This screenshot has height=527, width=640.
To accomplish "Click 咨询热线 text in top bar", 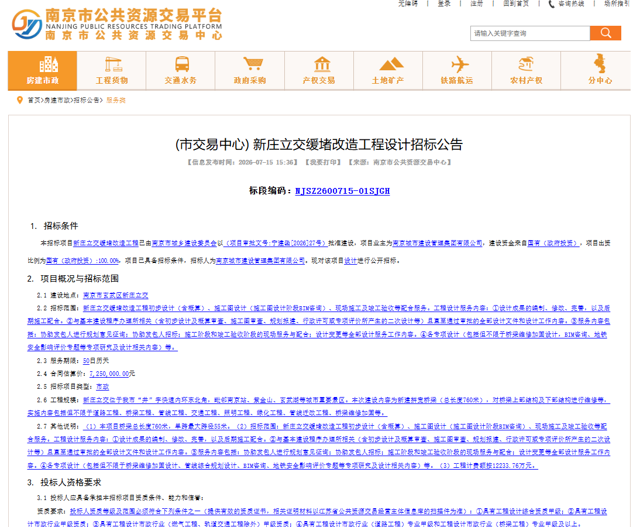I will [x=572, y=4].
